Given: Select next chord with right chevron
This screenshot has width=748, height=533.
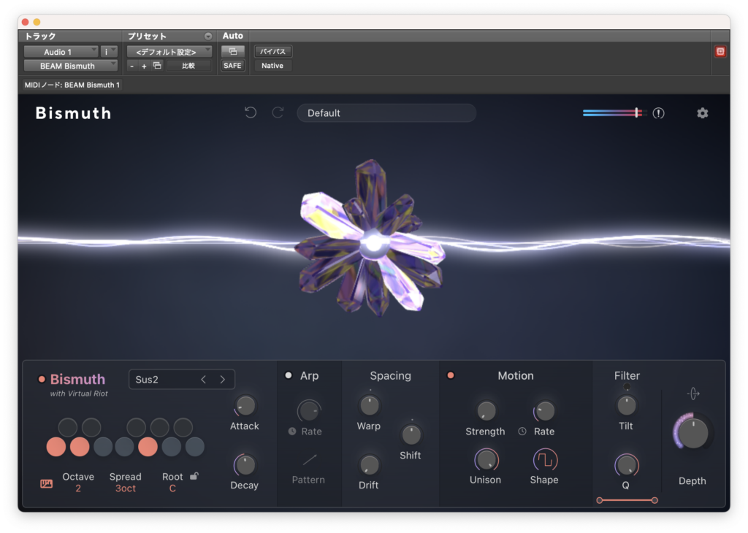Looking at the screenshot, I should click(x=222, y=380).
